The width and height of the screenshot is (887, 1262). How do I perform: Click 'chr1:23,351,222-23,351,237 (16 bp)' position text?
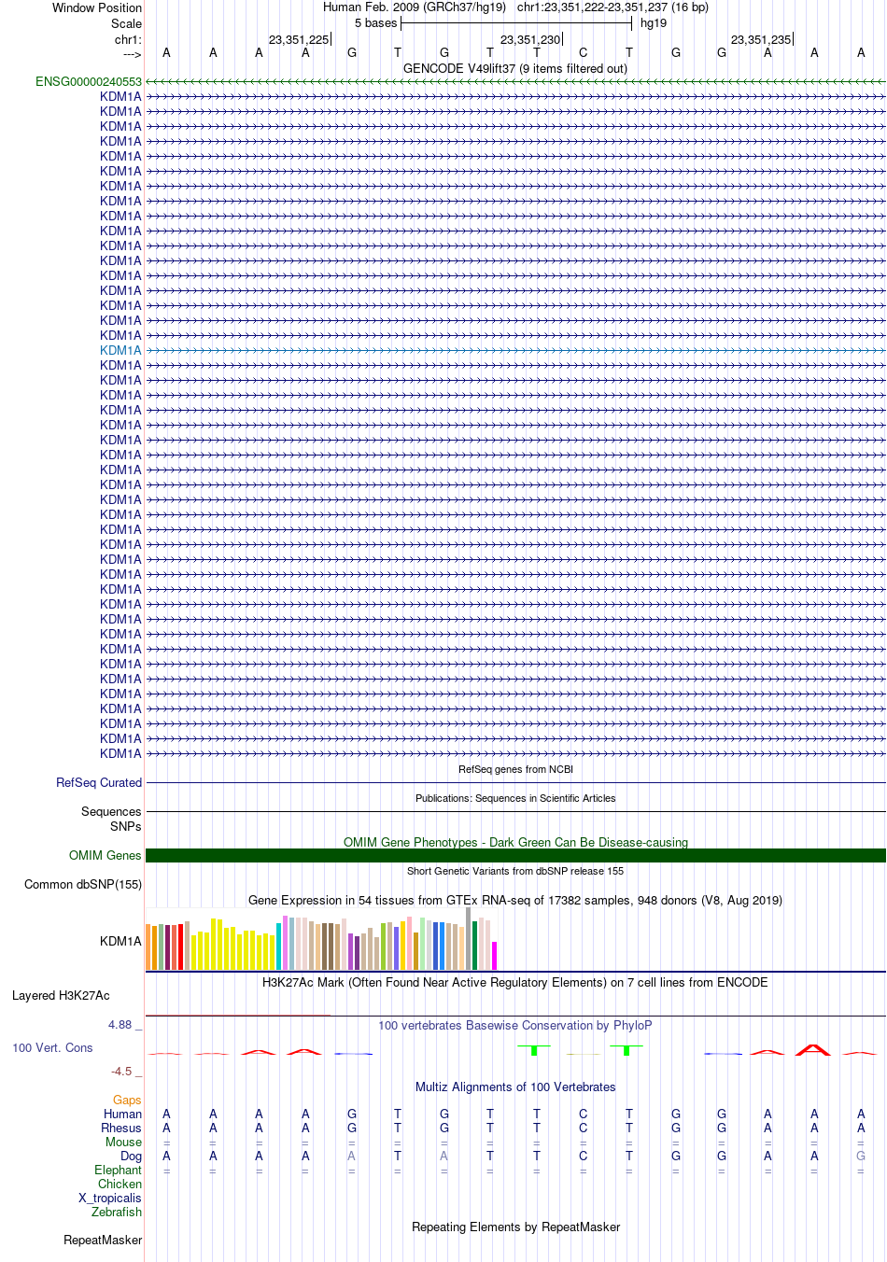[x=612, y=7]
